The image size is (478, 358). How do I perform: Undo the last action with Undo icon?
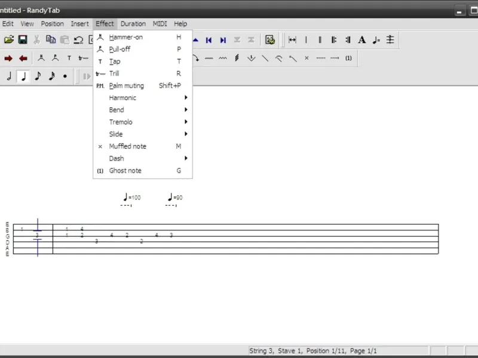[78, 39]
